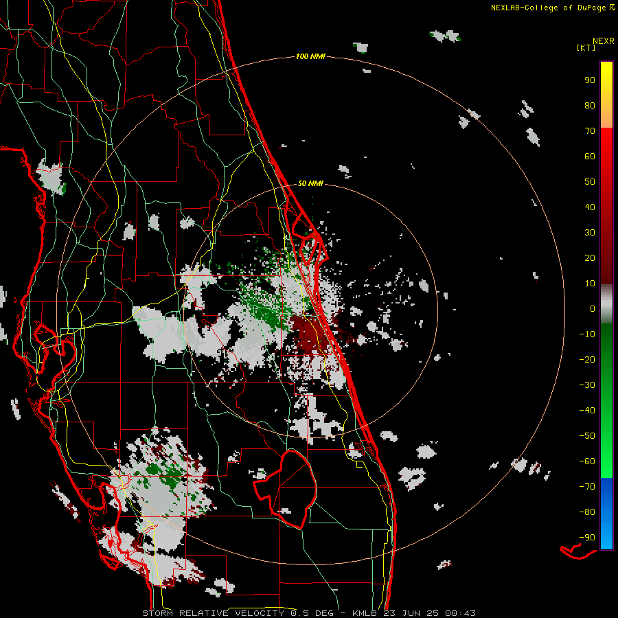Click the 20 value on the velocity scale

pos(590,257)
